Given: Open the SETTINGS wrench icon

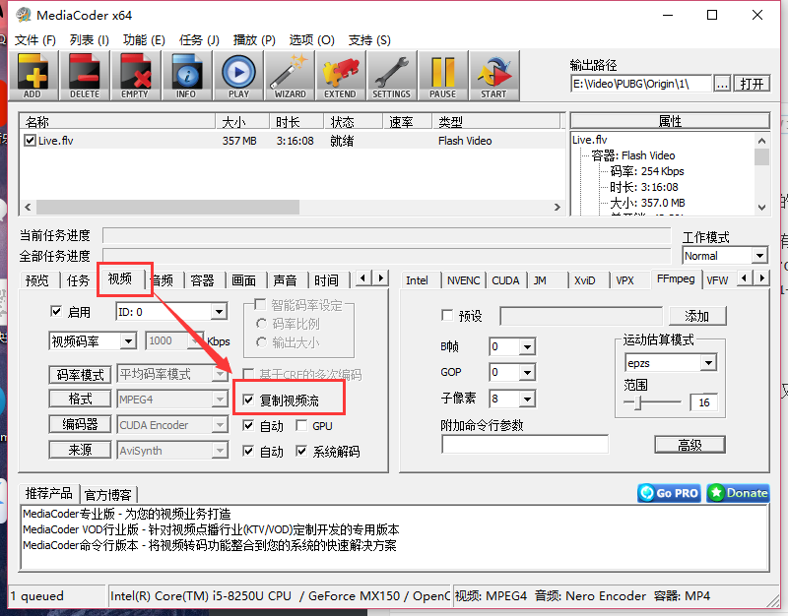Looking at the screenshot, I should (391, 76).
